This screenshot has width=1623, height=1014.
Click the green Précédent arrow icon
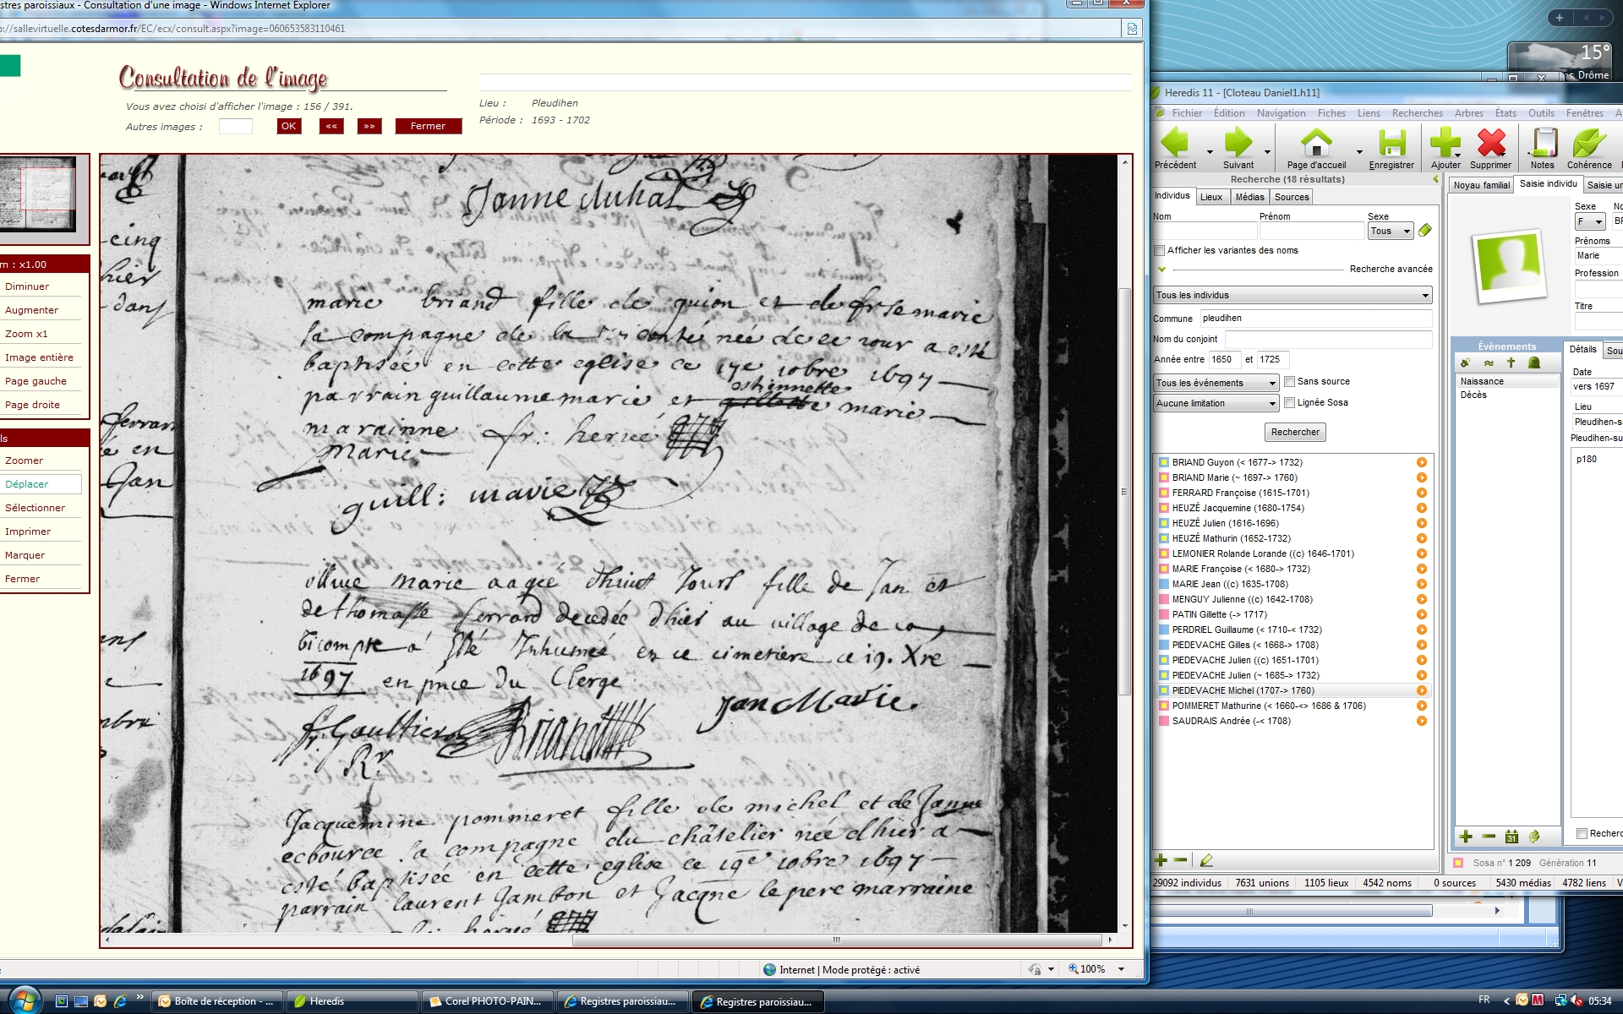(x=1175, y=143)
